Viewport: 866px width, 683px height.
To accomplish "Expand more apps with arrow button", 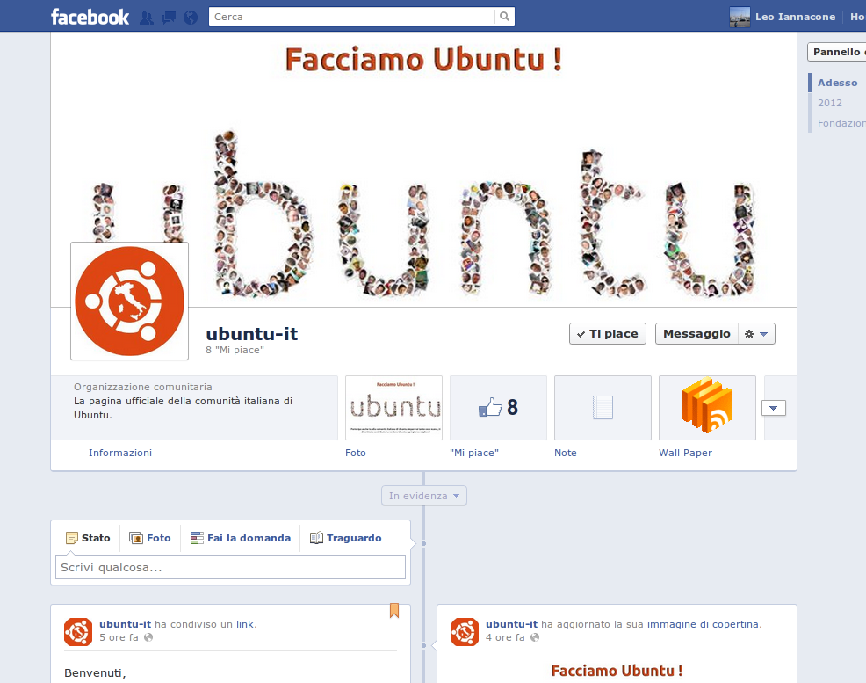I will click(x=773, y=408).
